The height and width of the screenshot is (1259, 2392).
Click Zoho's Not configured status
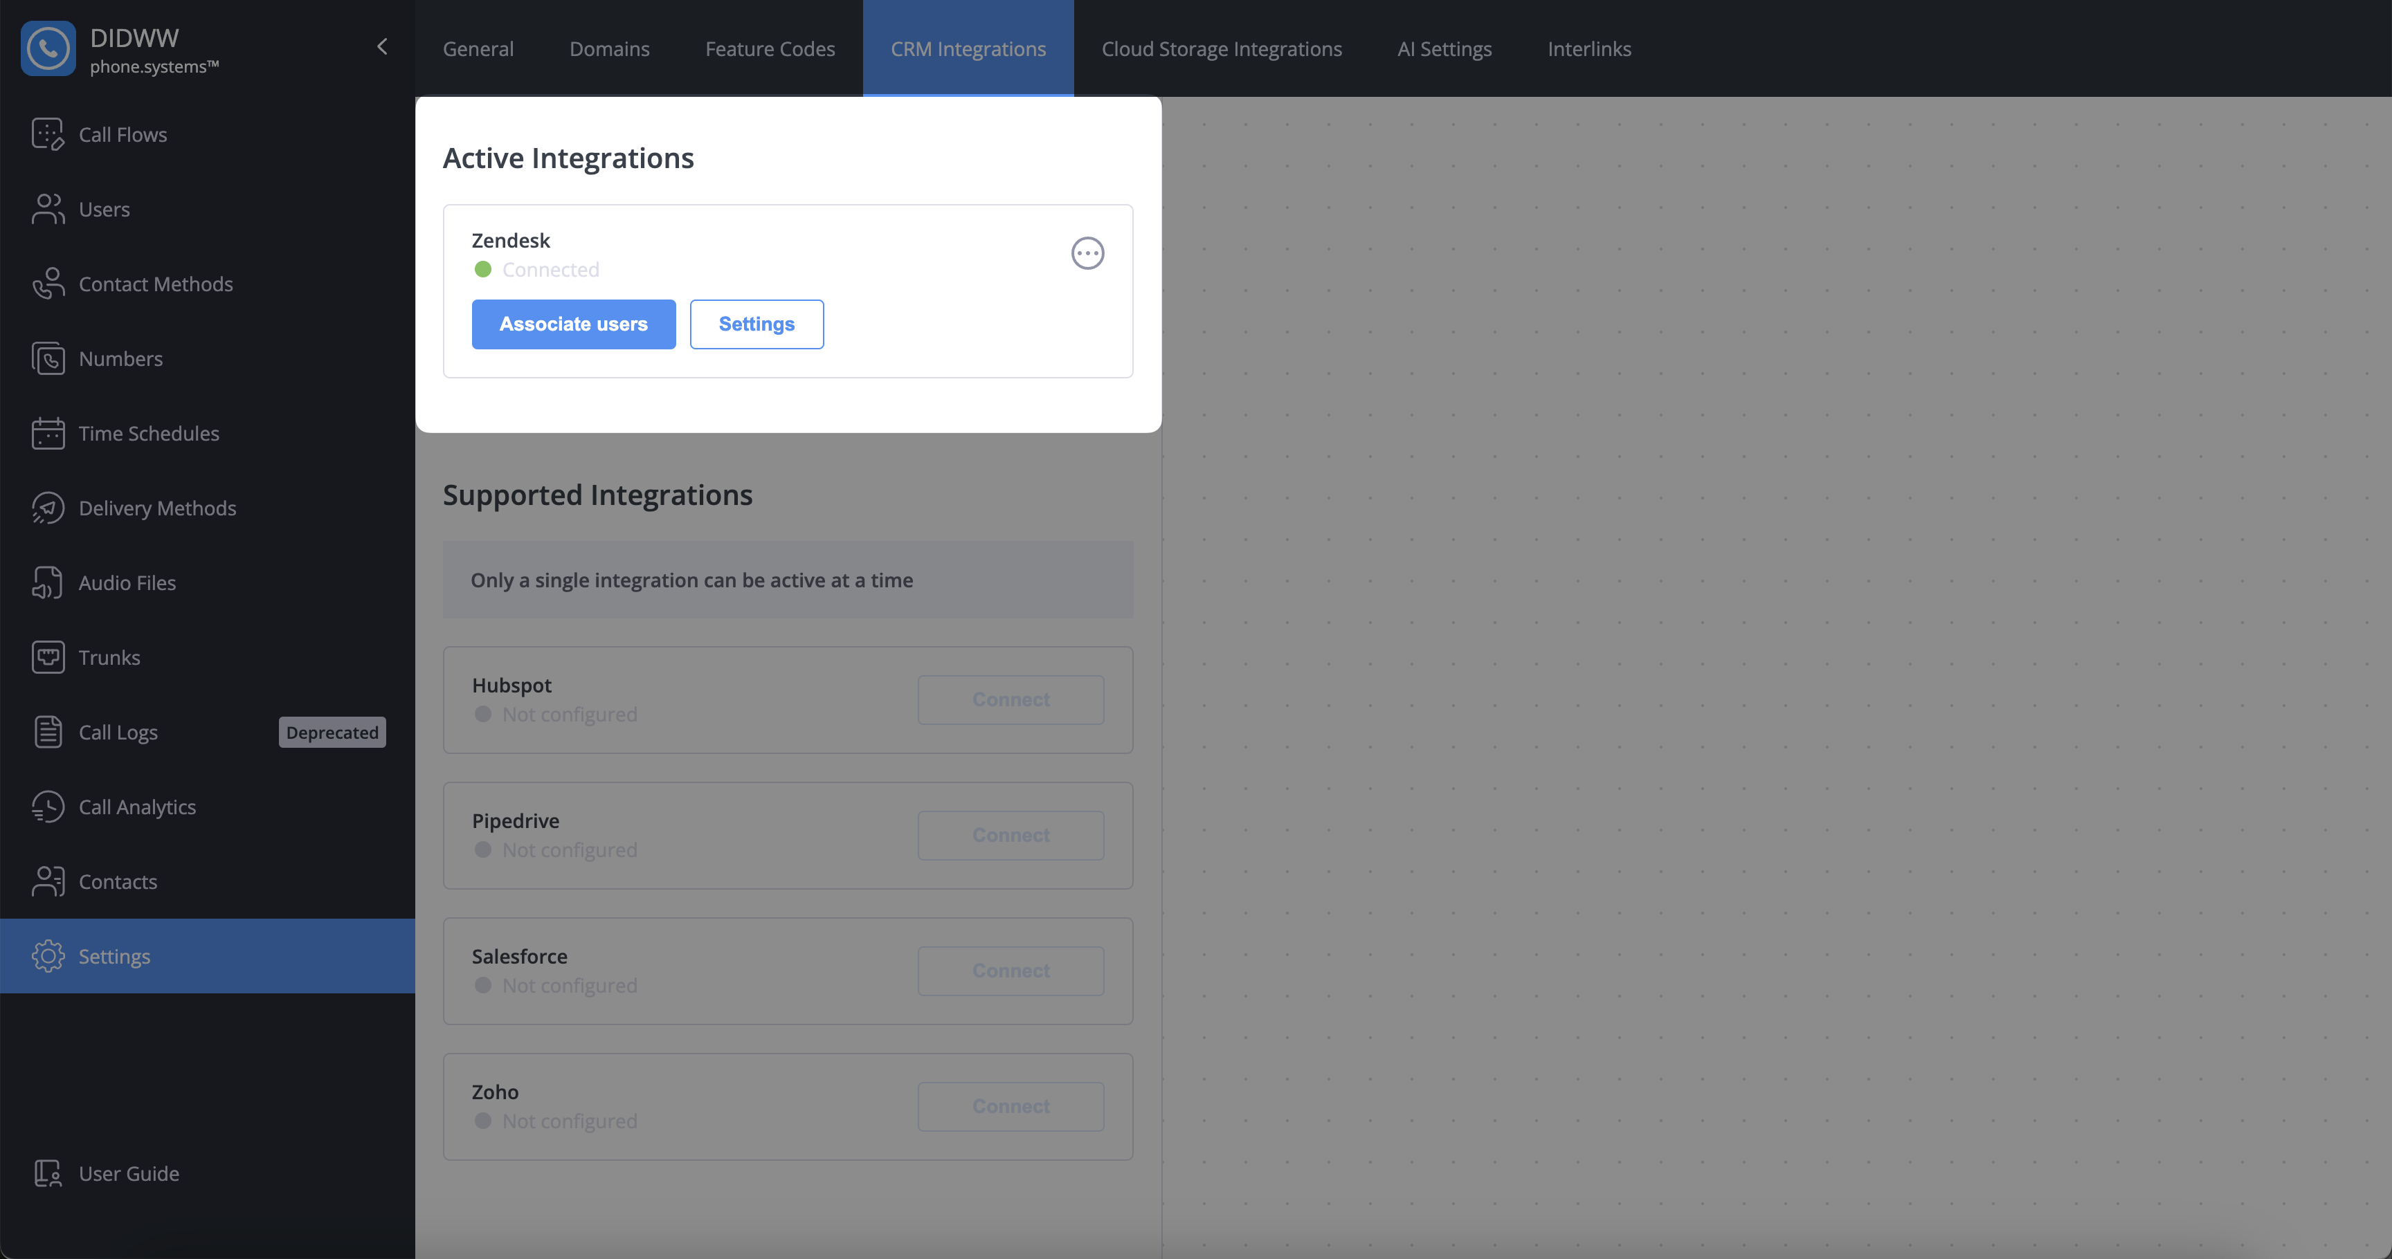[x=569, y=1121]
